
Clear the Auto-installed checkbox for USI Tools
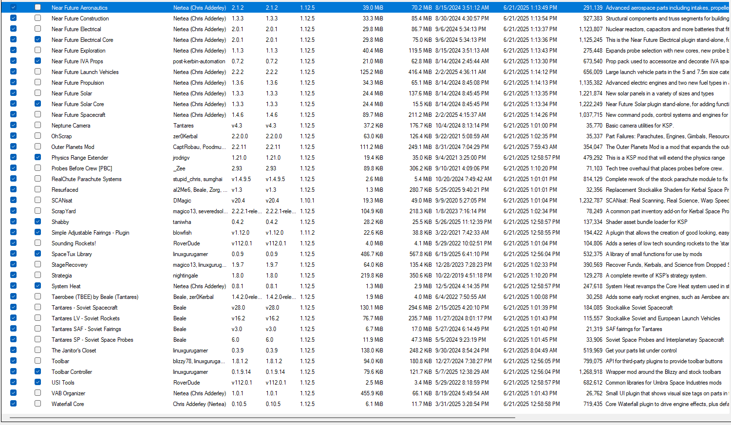tap(37, 382)
